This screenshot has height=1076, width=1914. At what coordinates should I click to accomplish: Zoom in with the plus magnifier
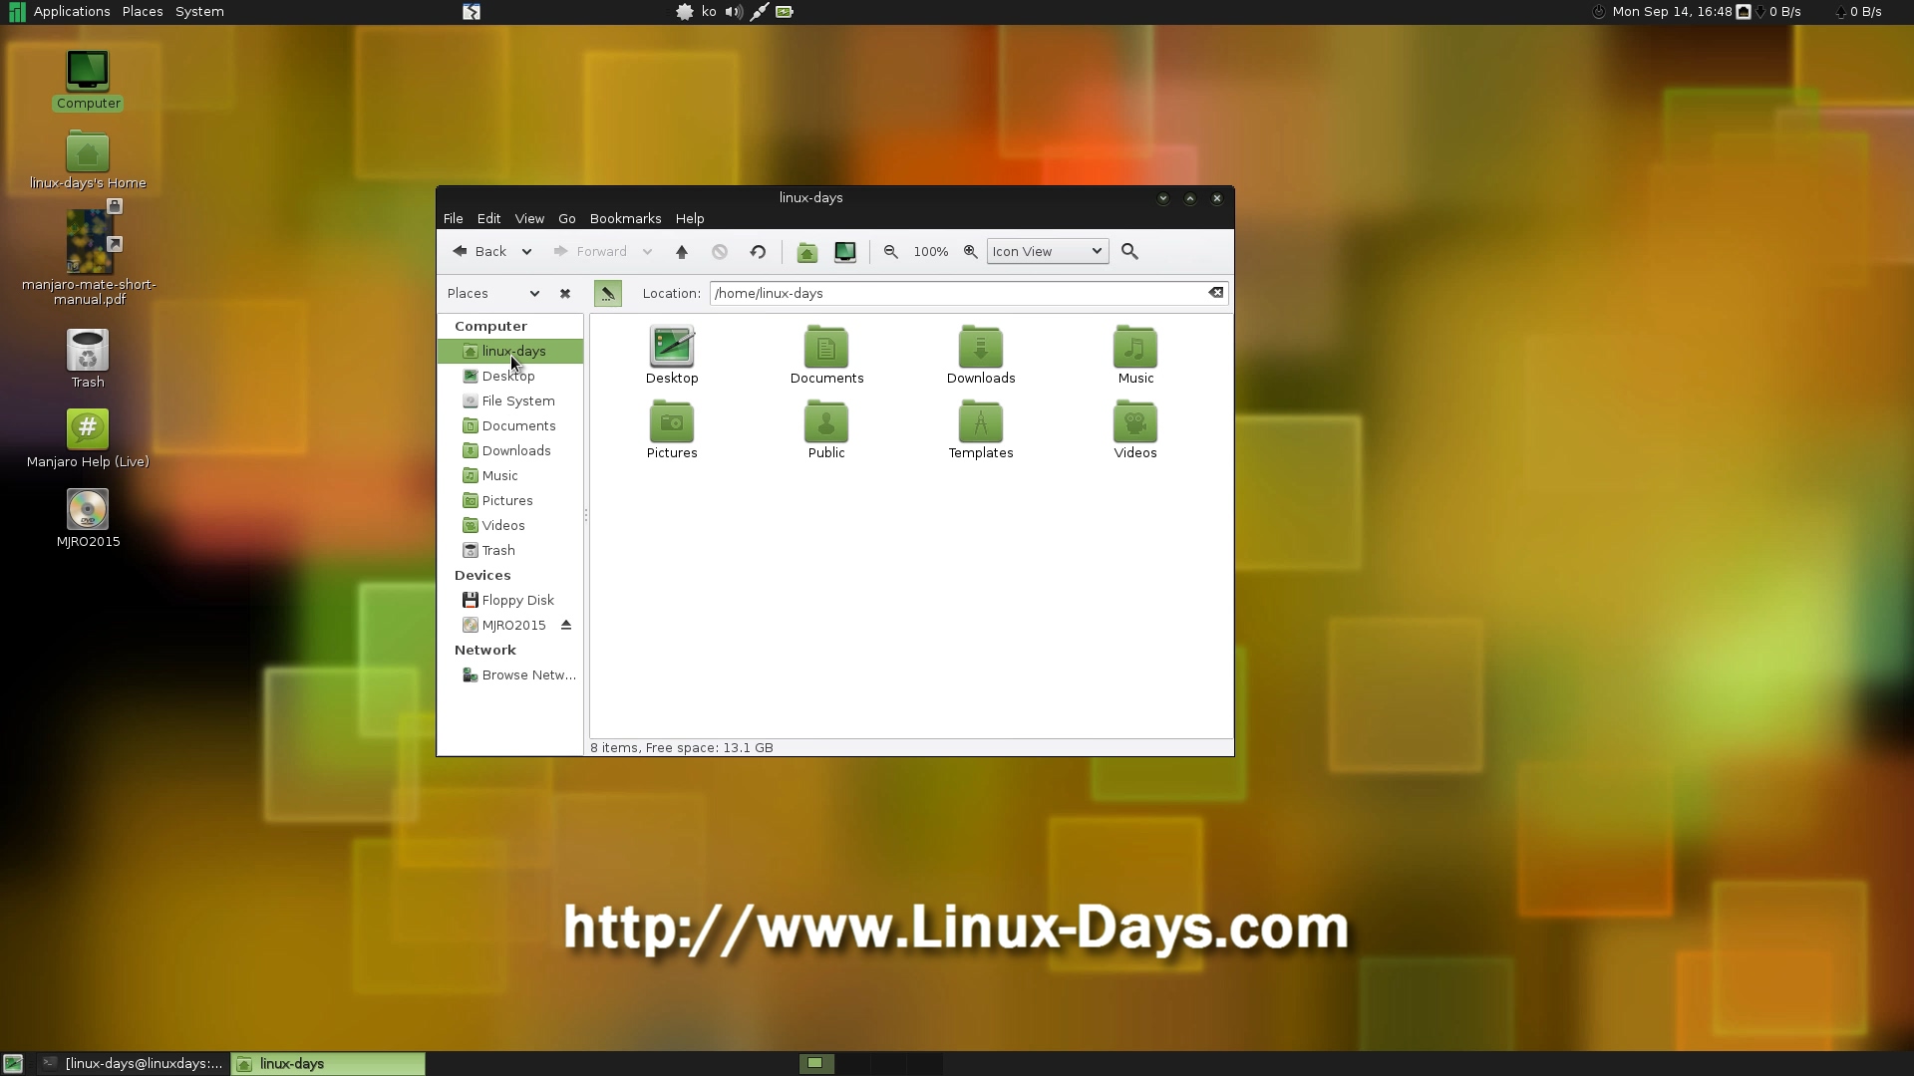(970, 252)
